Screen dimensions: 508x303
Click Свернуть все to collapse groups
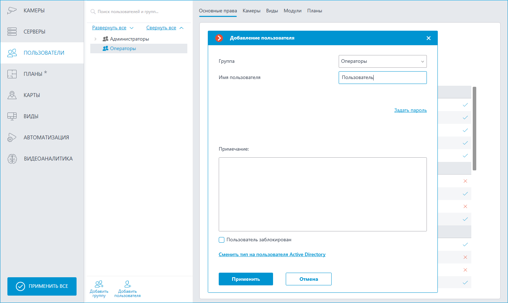(x=161, y=28)
